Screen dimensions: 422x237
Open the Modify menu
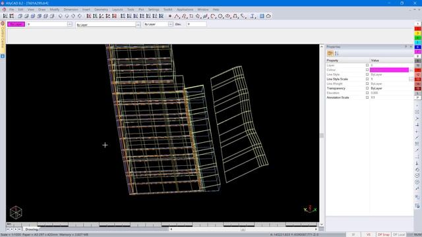tap(55, 9)
